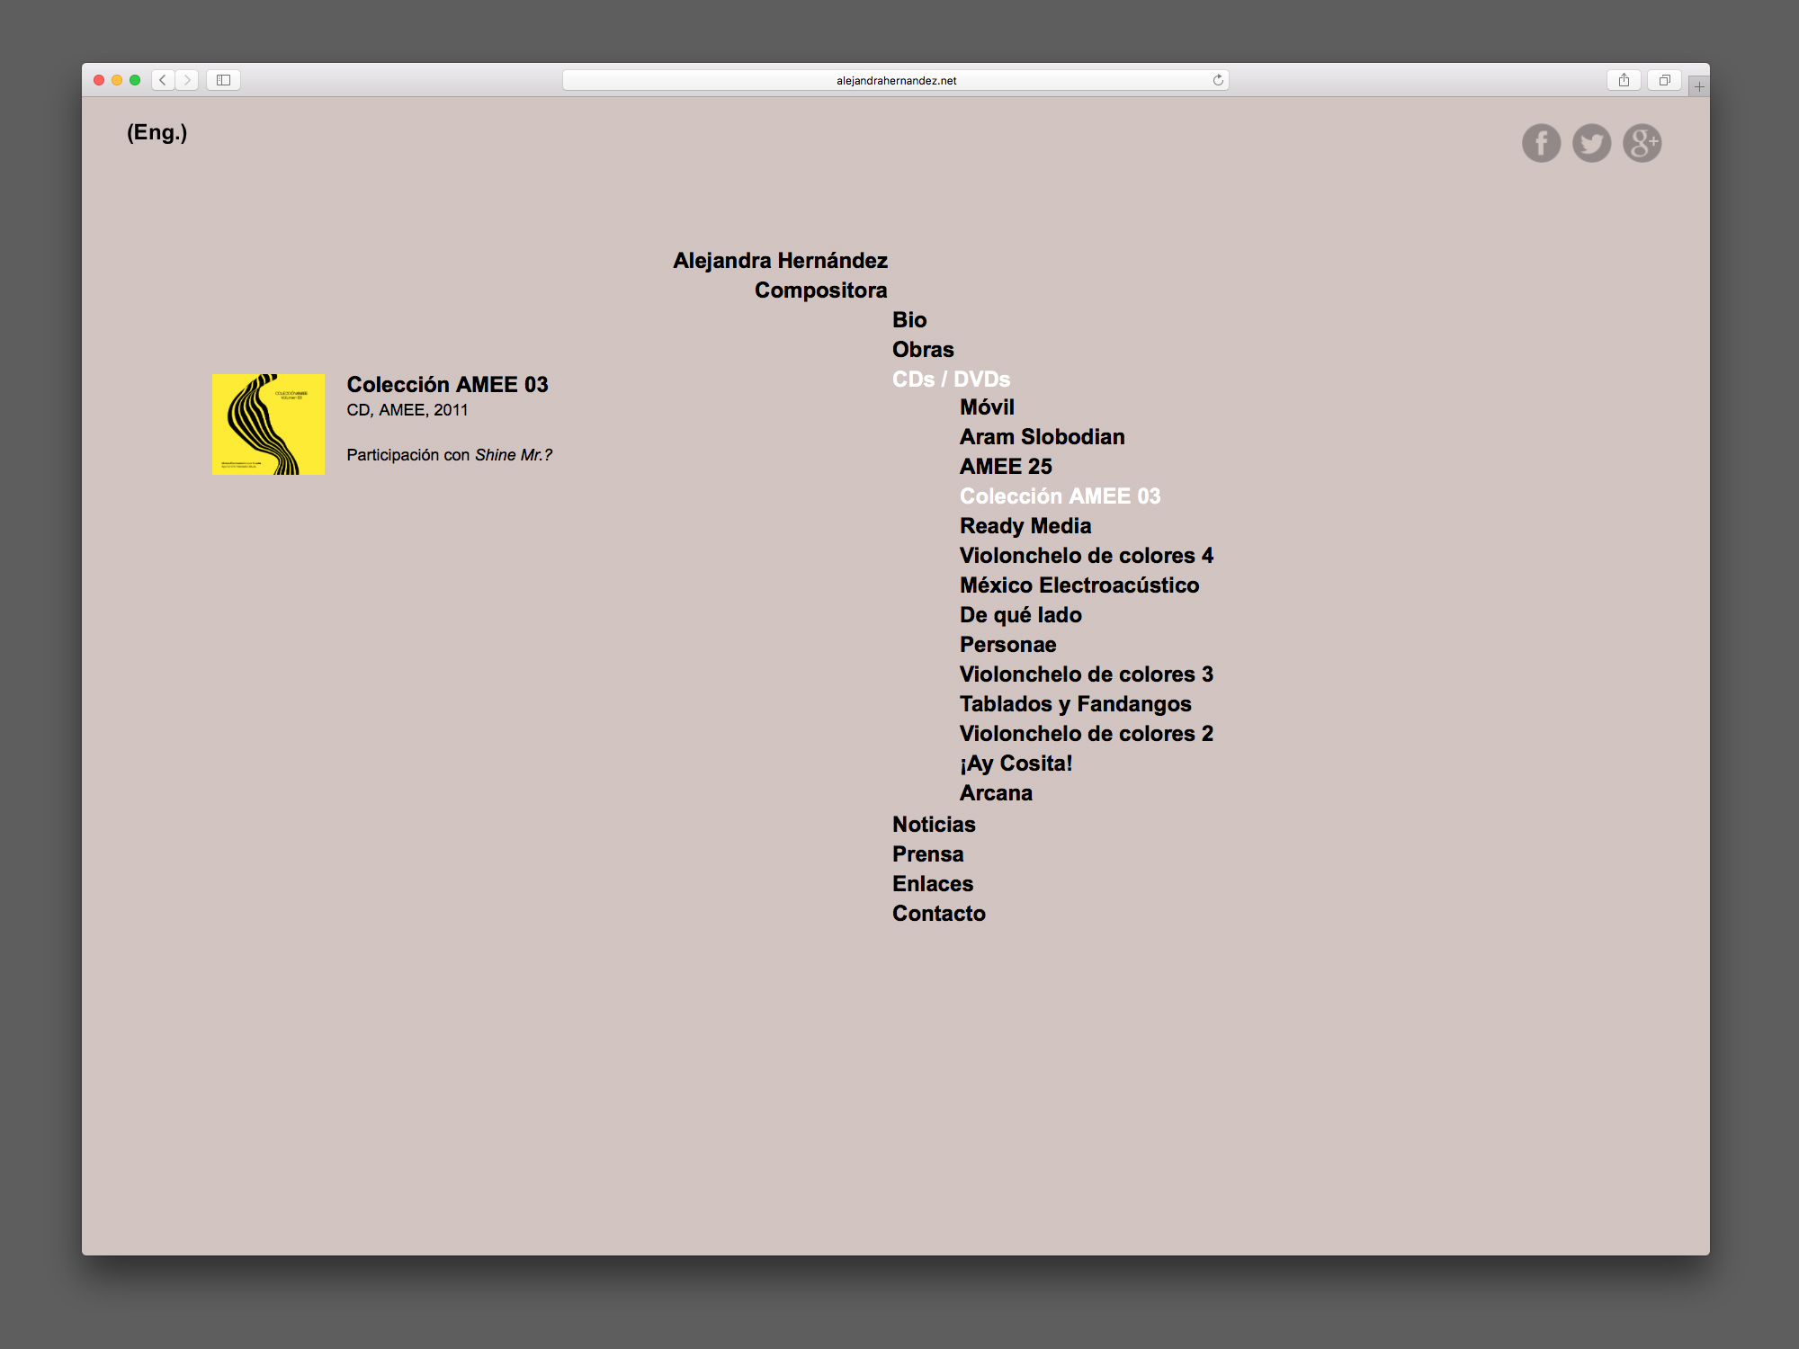
Task: Open the Safari share menu
Action: 1624,80
